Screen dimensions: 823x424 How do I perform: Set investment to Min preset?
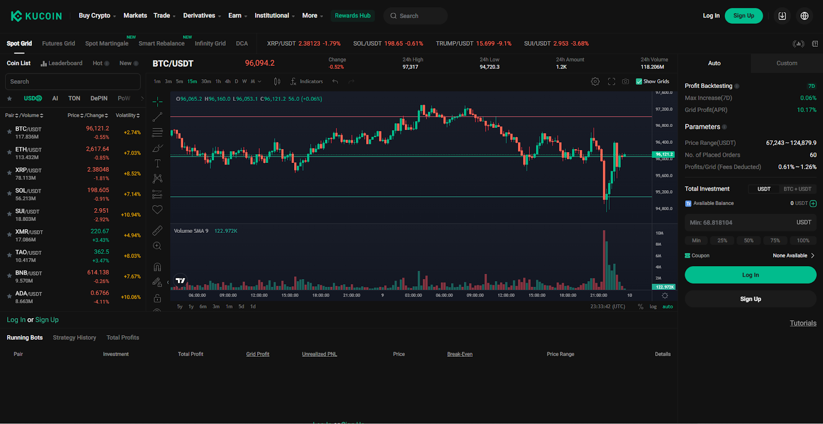pos(696,241)
